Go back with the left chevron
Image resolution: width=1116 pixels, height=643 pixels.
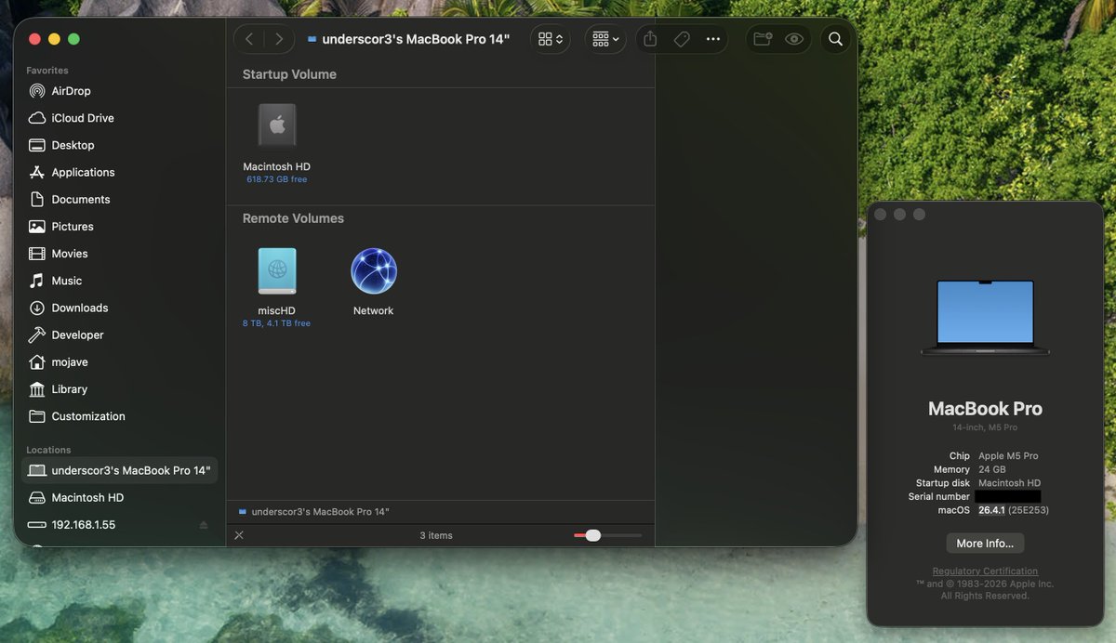[249, 39]
